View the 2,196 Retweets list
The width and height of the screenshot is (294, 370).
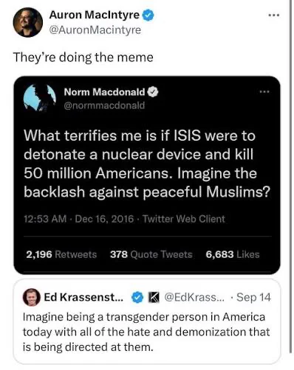61,254
